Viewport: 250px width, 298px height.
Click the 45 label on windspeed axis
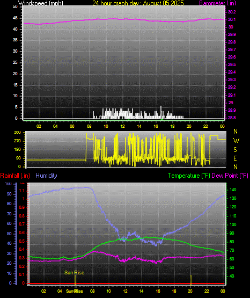15,18
